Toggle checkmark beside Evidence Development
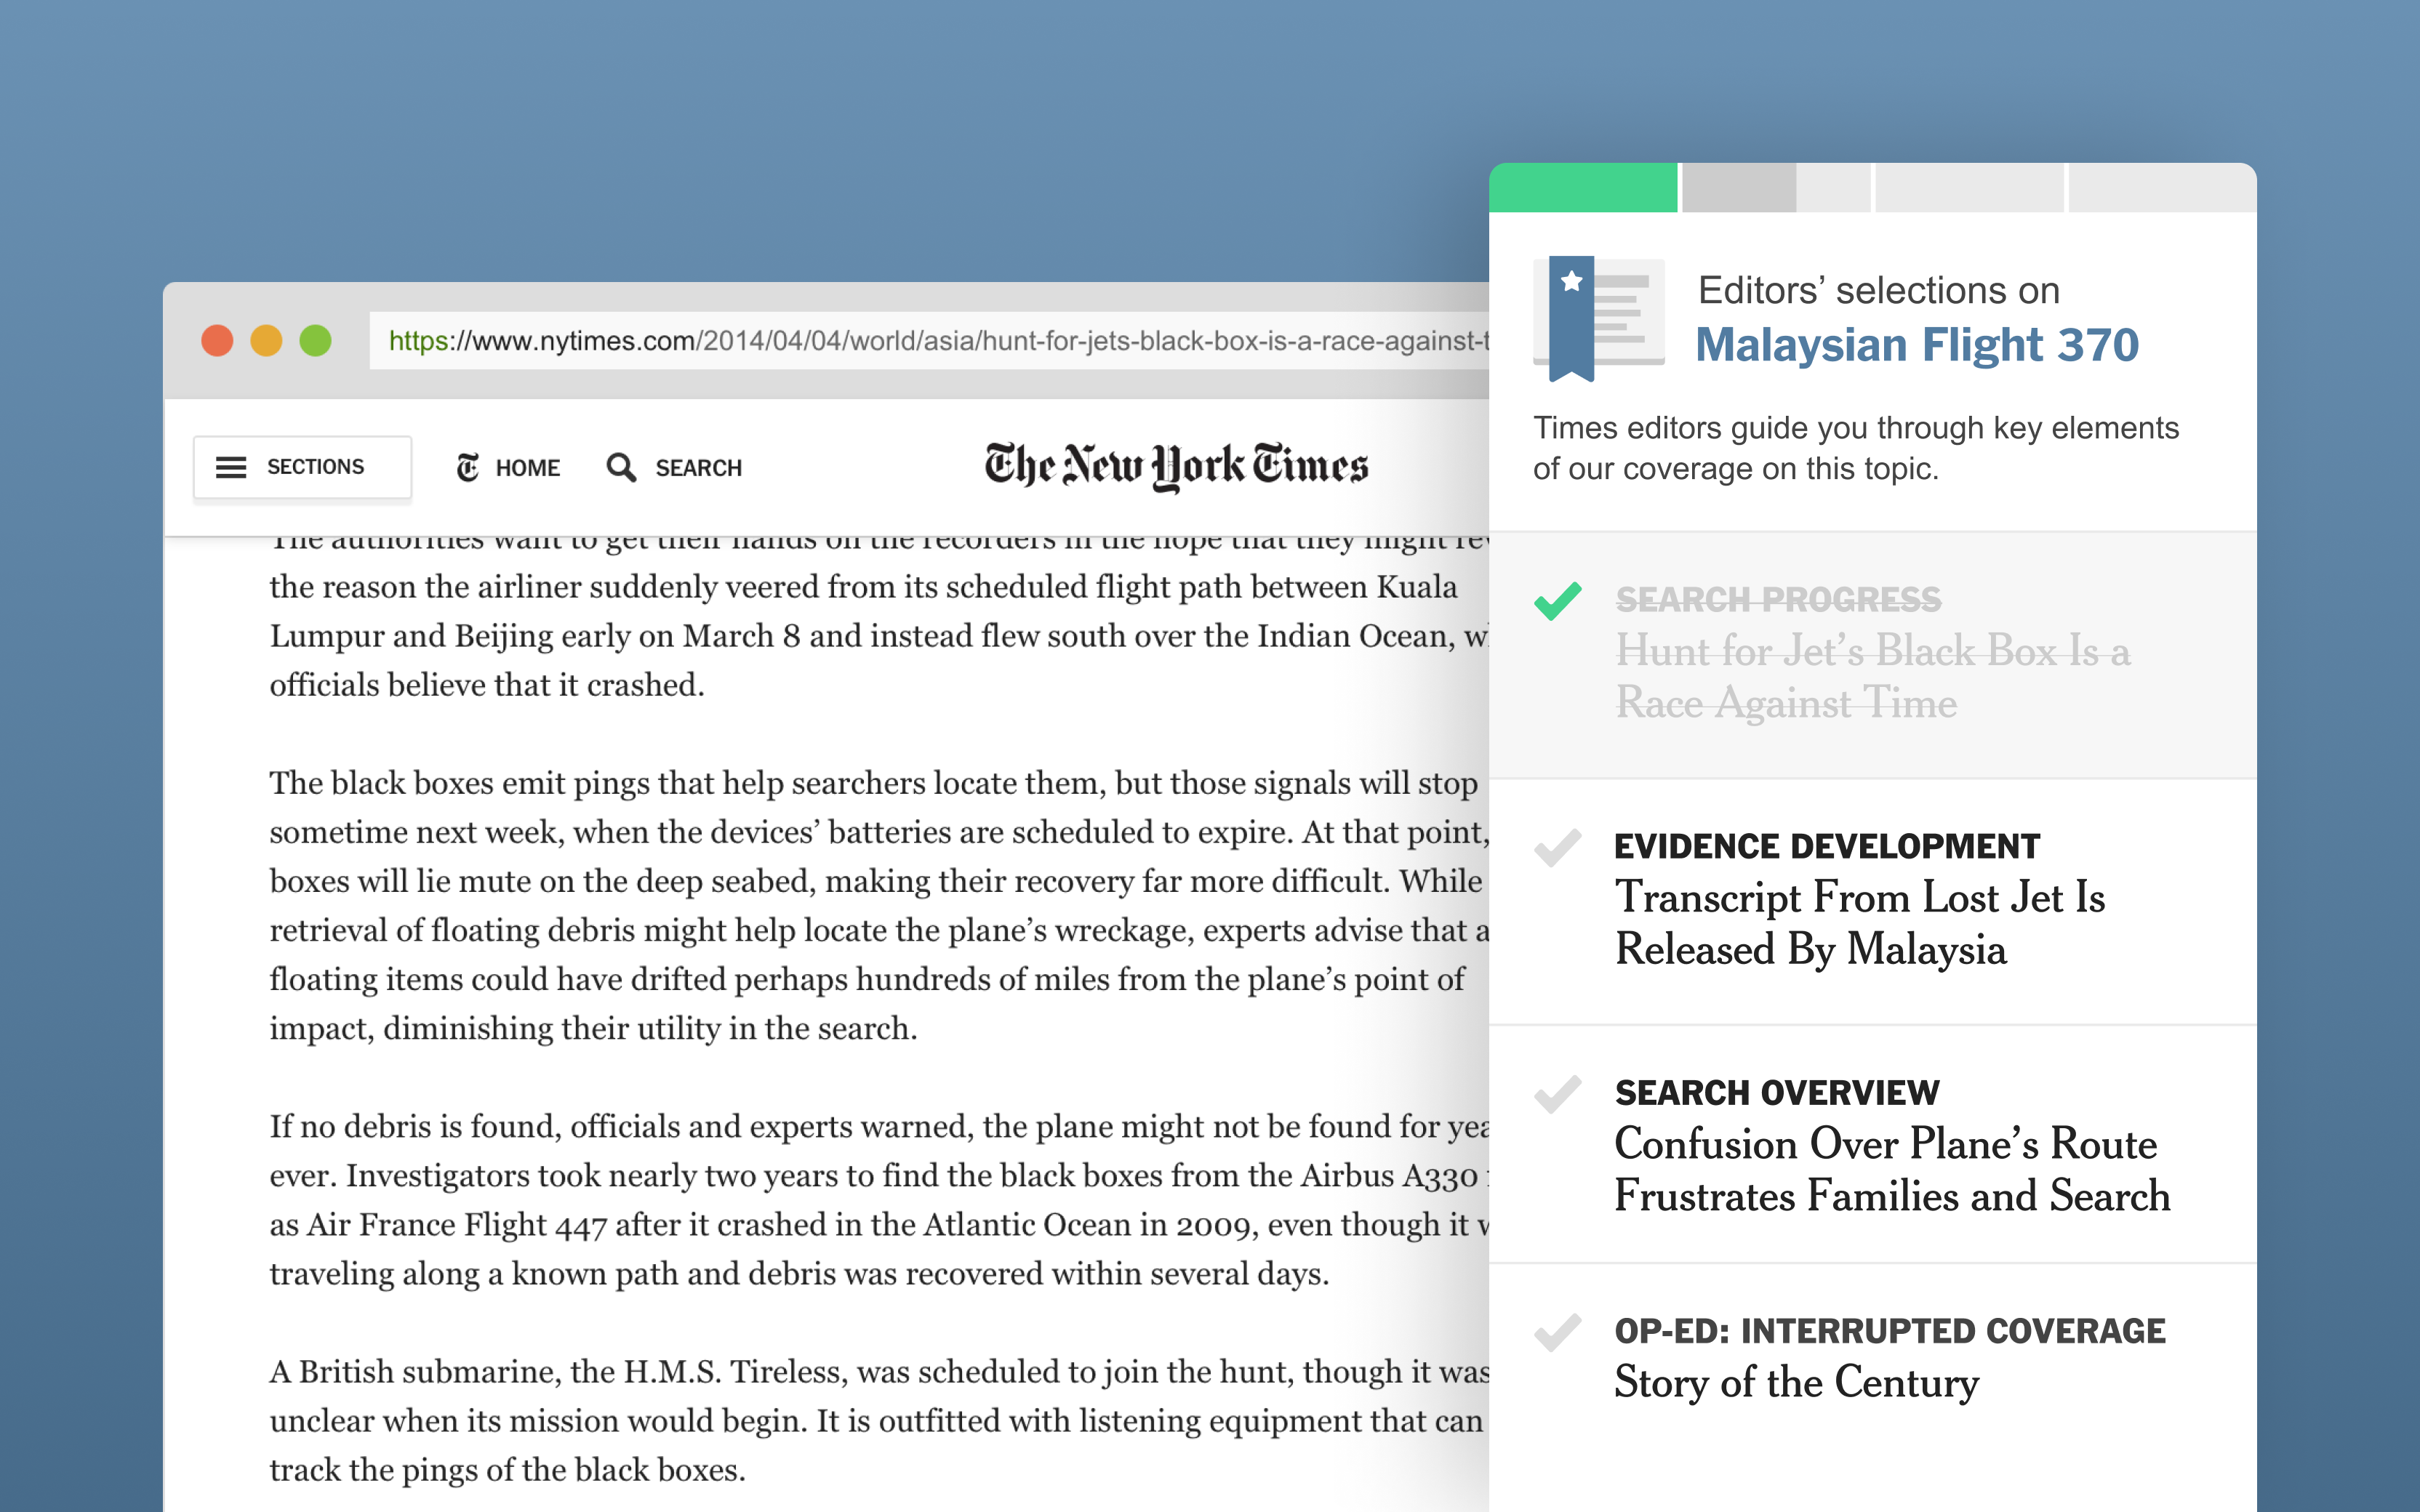This screenshot has width=2420, height=1512. pyautogui.click(x=1558, y=848)
